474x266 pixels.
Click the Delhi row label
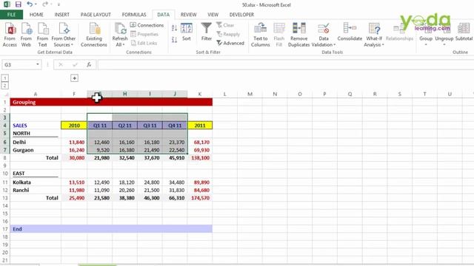[19, 142]
